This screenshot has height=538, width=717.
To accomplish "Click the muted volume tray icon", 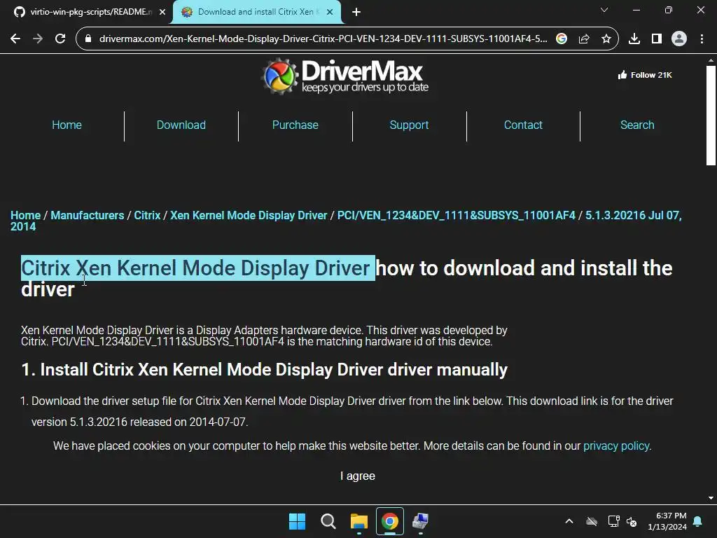I will [x=632, y=521].
